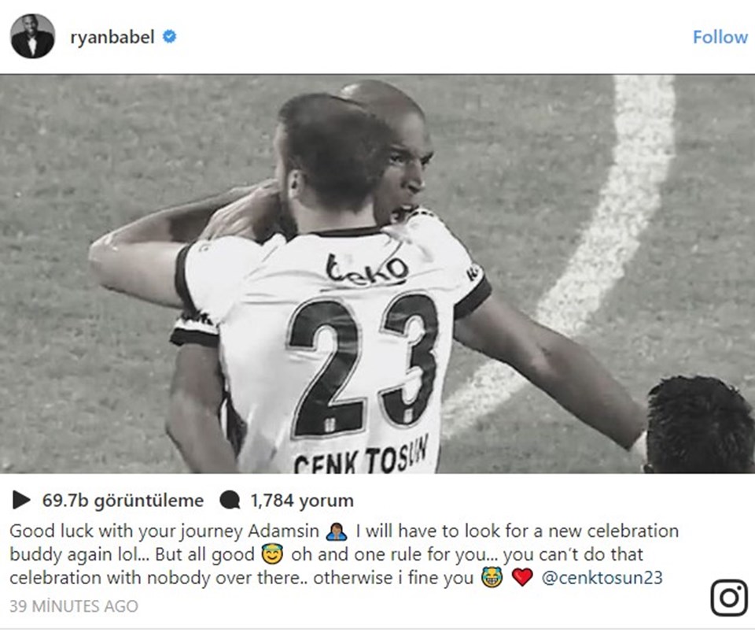
Task: Click the red heart emoji in caption
Action: click(522, 577)
